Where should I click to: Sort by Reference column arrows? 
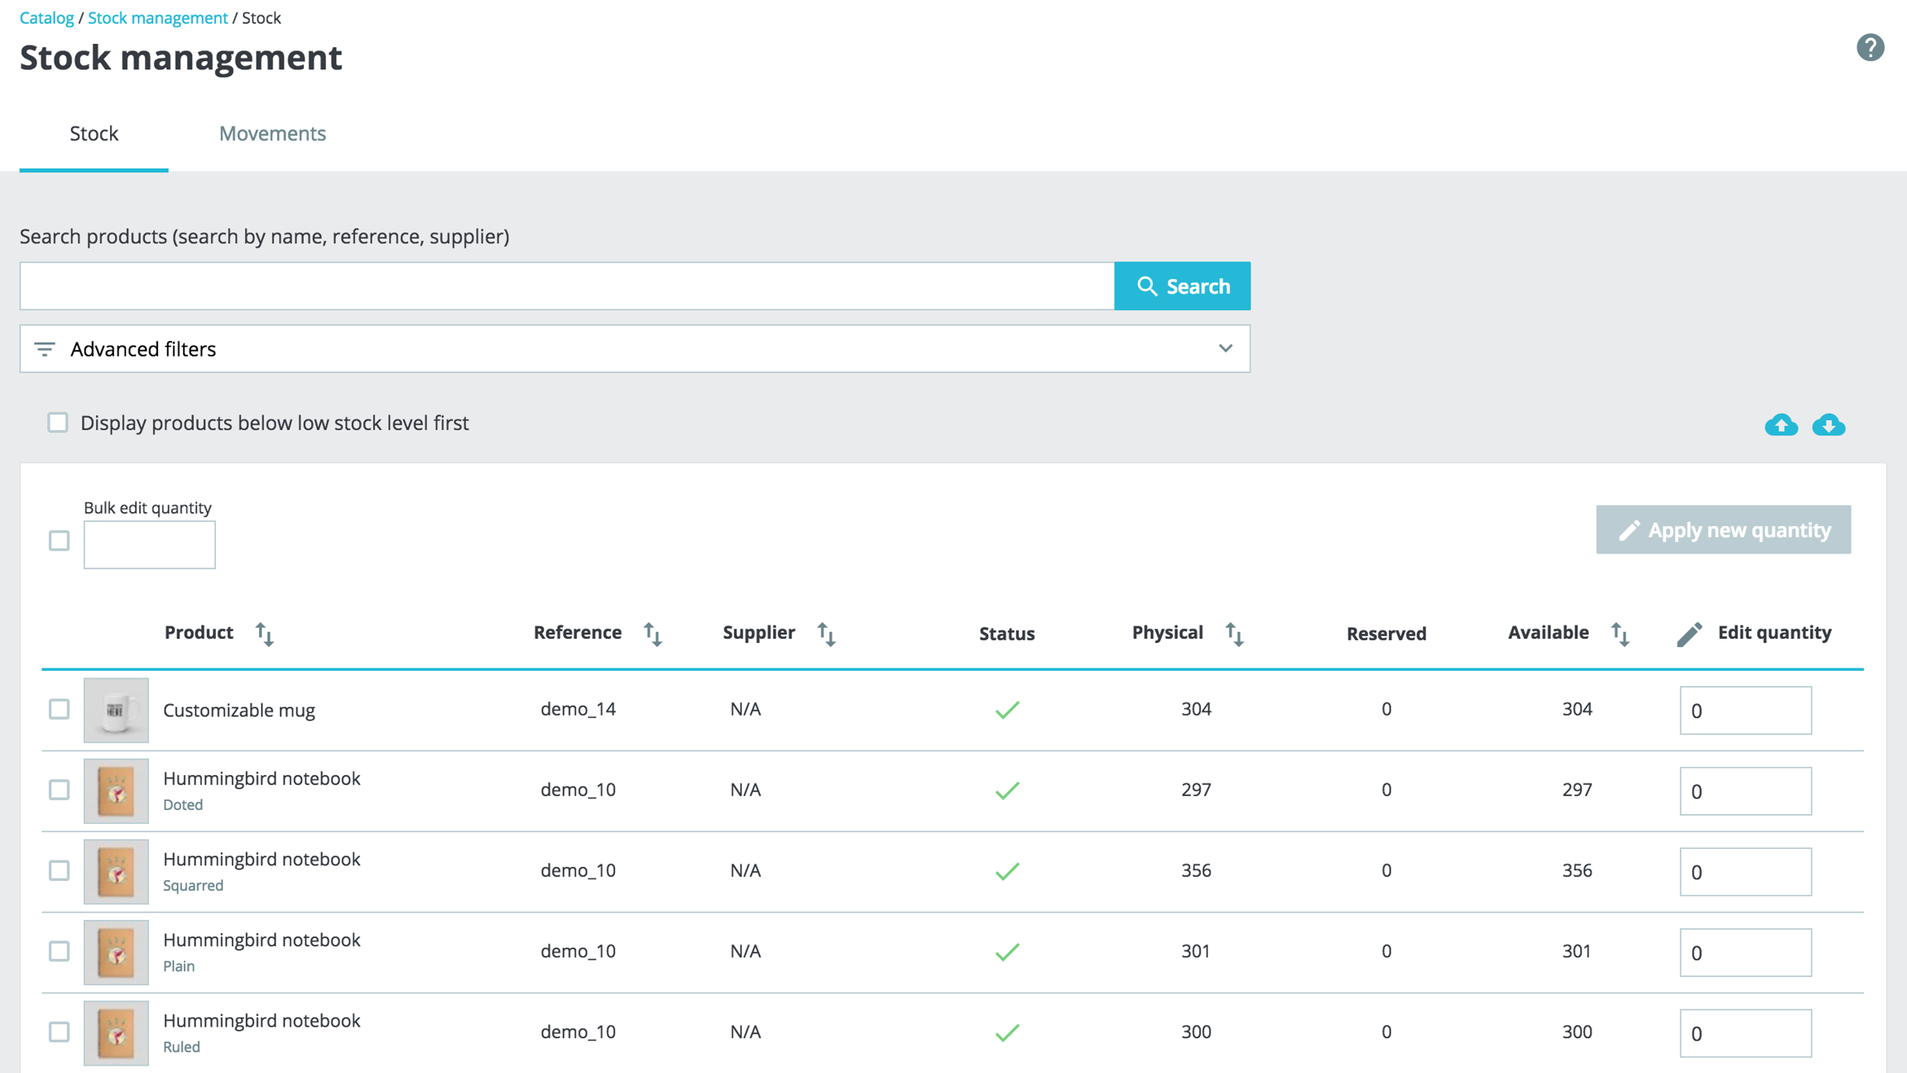[653, 634]
